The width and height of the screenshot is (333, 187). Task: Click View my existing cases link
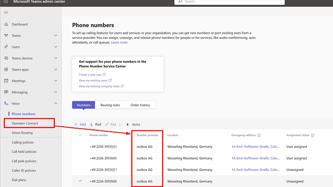tap(93, 80)
